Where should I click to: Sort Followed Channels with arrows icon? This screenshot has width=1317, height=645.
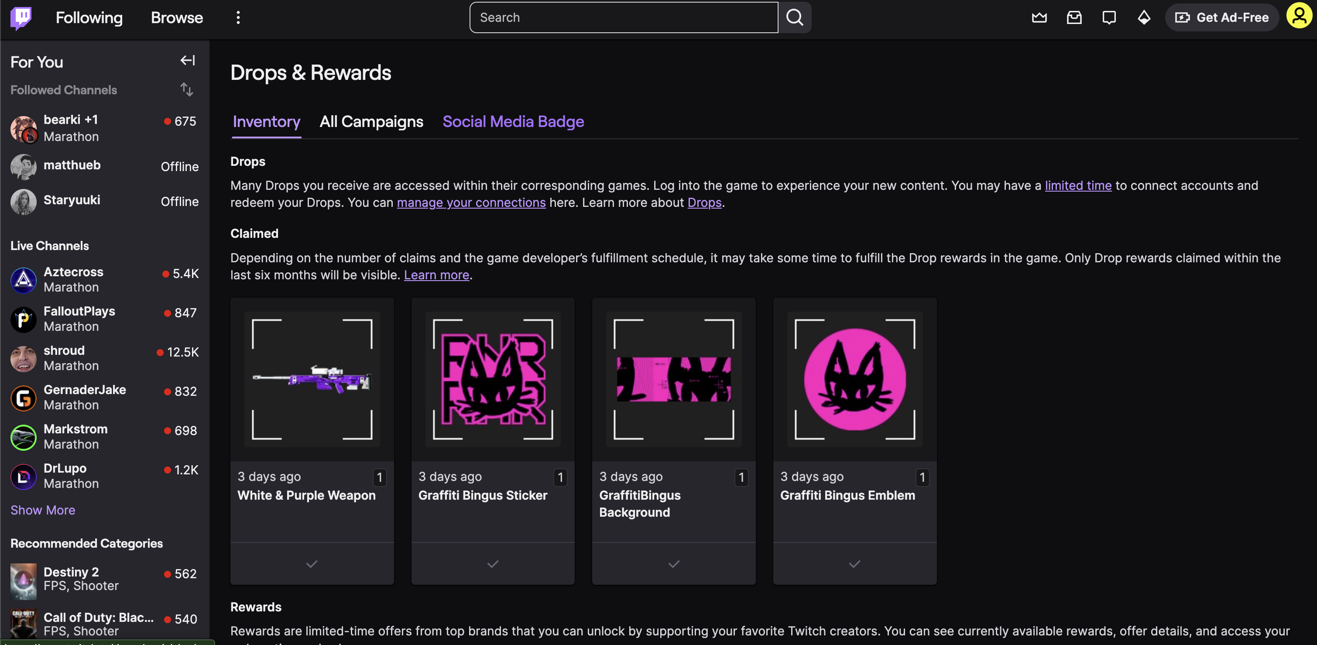[x=187, y=90]
